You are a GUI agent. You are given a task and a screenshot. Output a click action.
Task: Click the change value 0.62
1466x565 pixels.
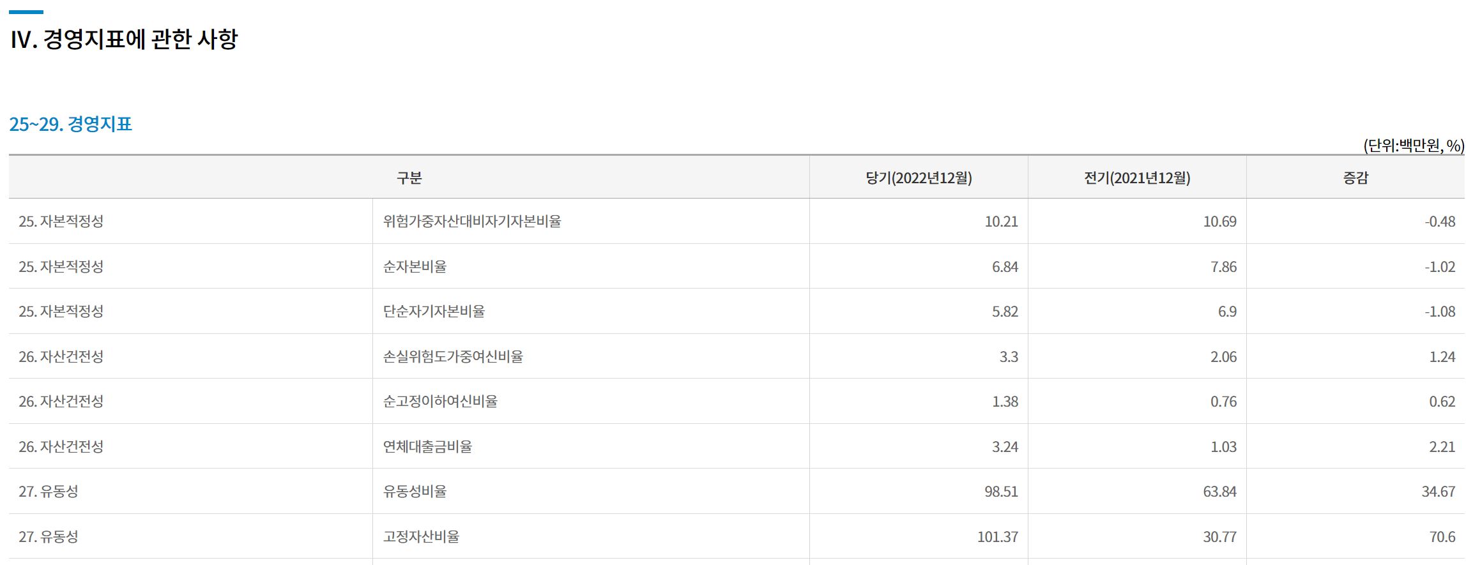point(1442,402)
